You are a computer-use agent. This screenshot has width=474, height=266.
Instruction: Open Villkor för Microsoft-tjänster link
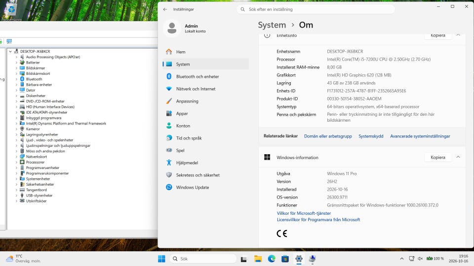304,213
